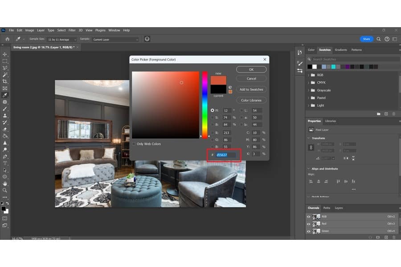401x267 pixels.
Task: Click the blue Share button
Action: tap(367, 39)
